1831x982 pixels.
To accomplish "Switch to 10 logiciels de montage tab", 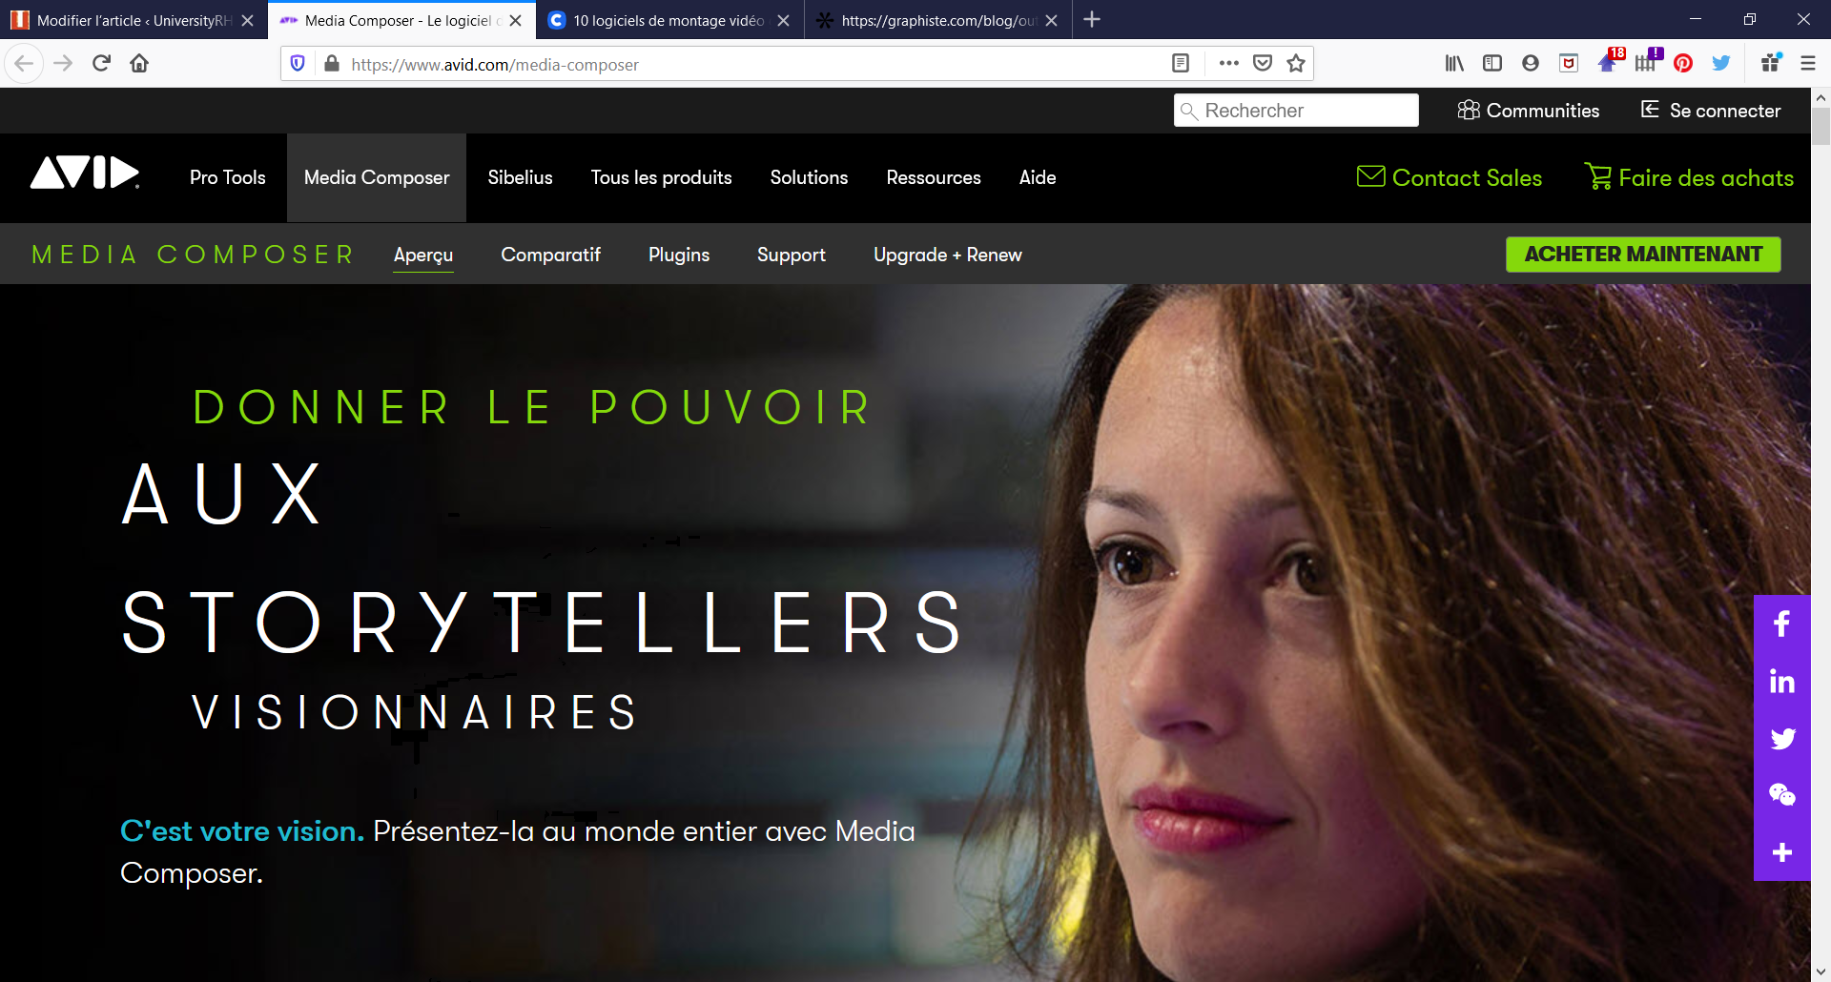I will 669,20.
